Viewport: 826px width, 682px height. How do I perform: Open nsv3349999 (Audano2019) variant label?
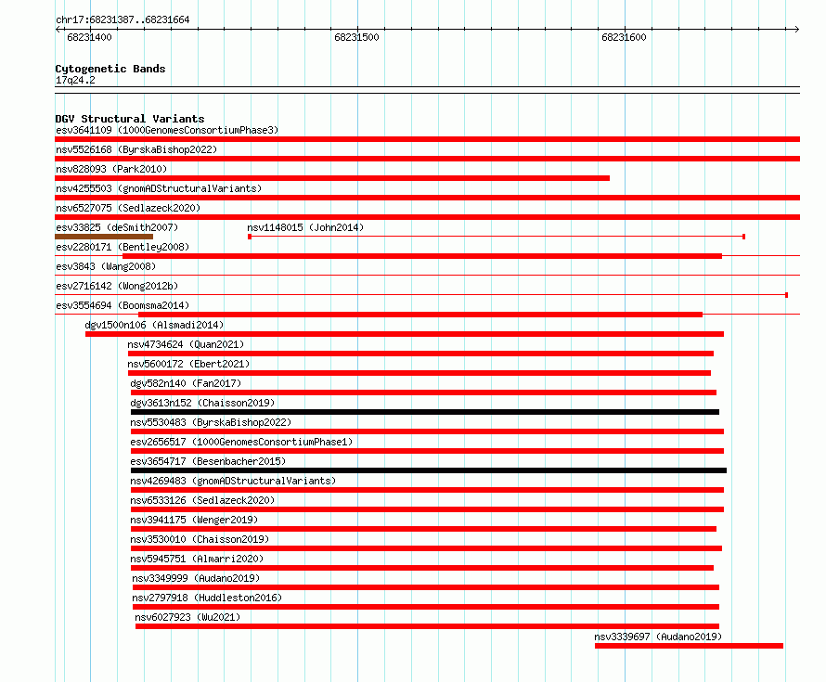pos(196,578)
